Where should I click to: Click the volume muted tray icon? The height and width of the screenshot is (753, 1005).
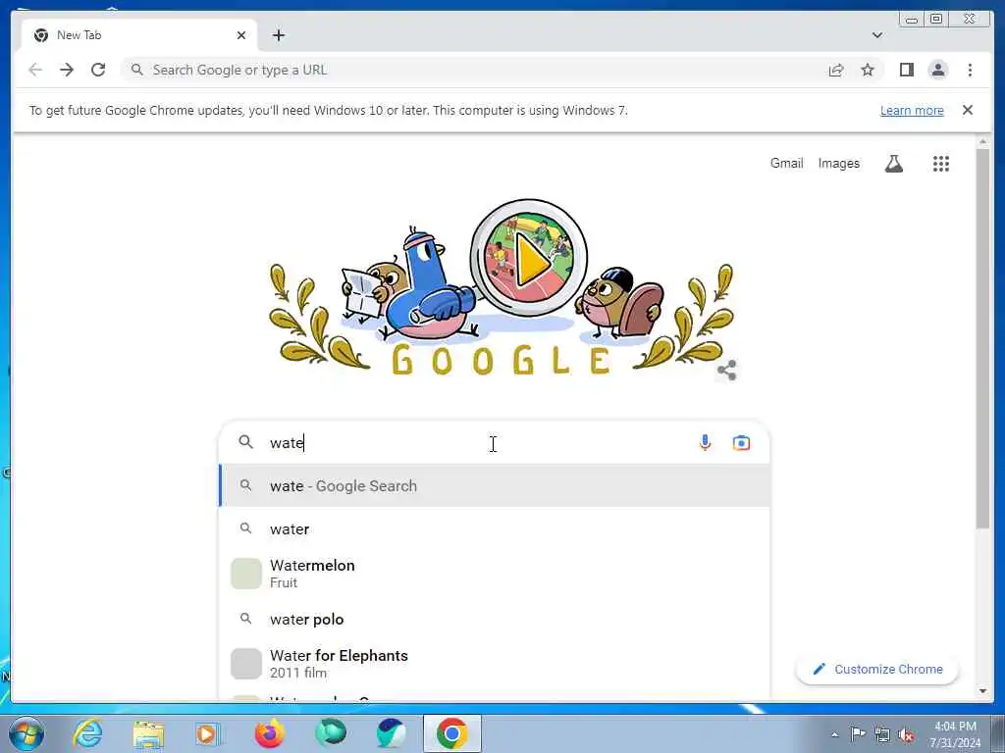pyautogui.click(x=906, y=734)
